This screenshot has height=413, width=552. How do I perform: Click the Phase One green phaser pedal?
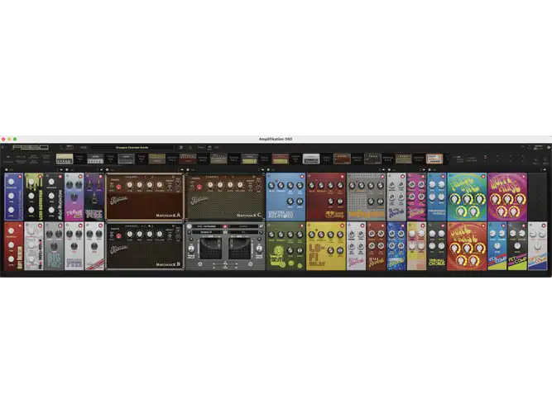467,197
